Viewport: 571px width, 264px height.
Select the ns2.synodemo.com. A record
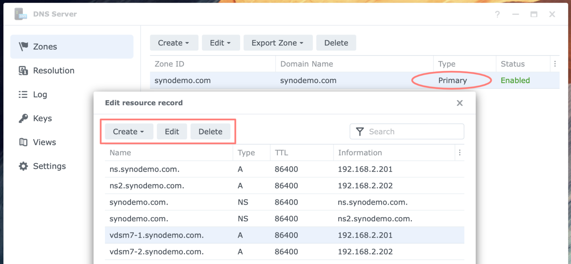[x=284, y=186]
